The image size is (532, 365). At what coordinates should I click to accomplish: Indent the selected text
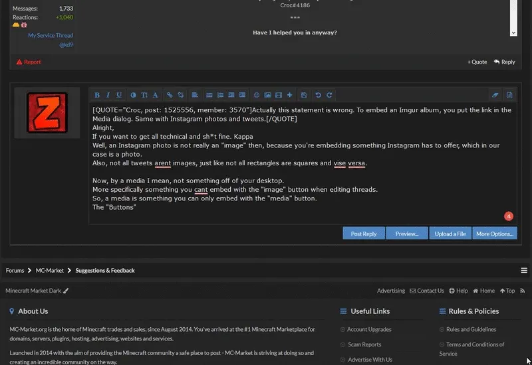coord(242,95)
